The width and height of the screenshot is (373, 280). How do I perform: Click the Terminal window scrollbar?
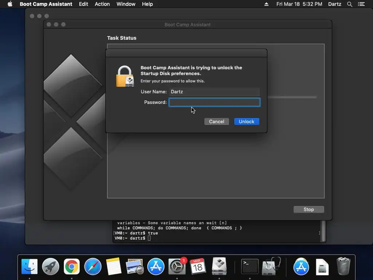323,231
